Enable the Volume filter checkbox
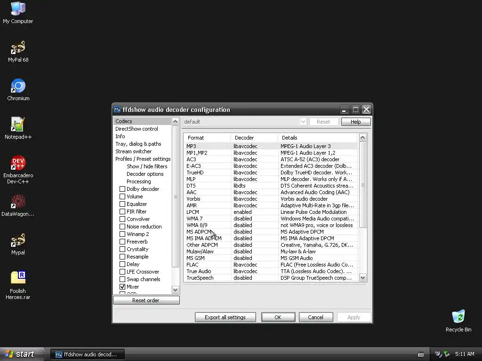Viewport: 482px width, 361px height. pos(122,196)
